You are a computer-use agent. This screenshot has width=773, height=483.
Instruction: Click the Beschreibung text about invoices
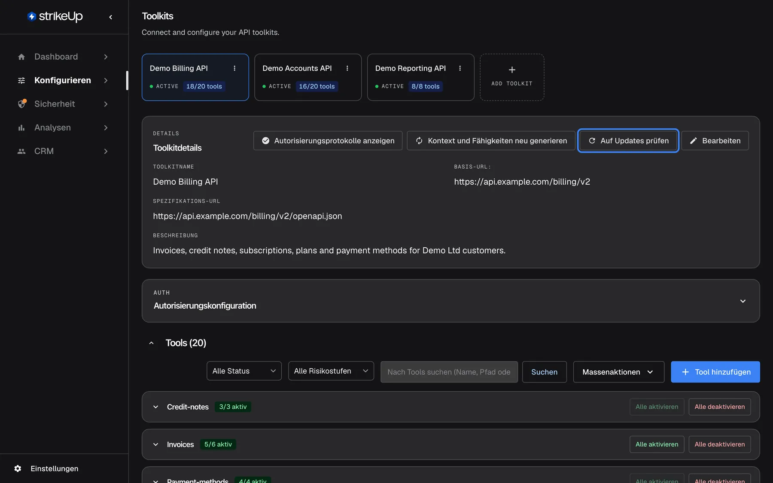pos(329,250)
